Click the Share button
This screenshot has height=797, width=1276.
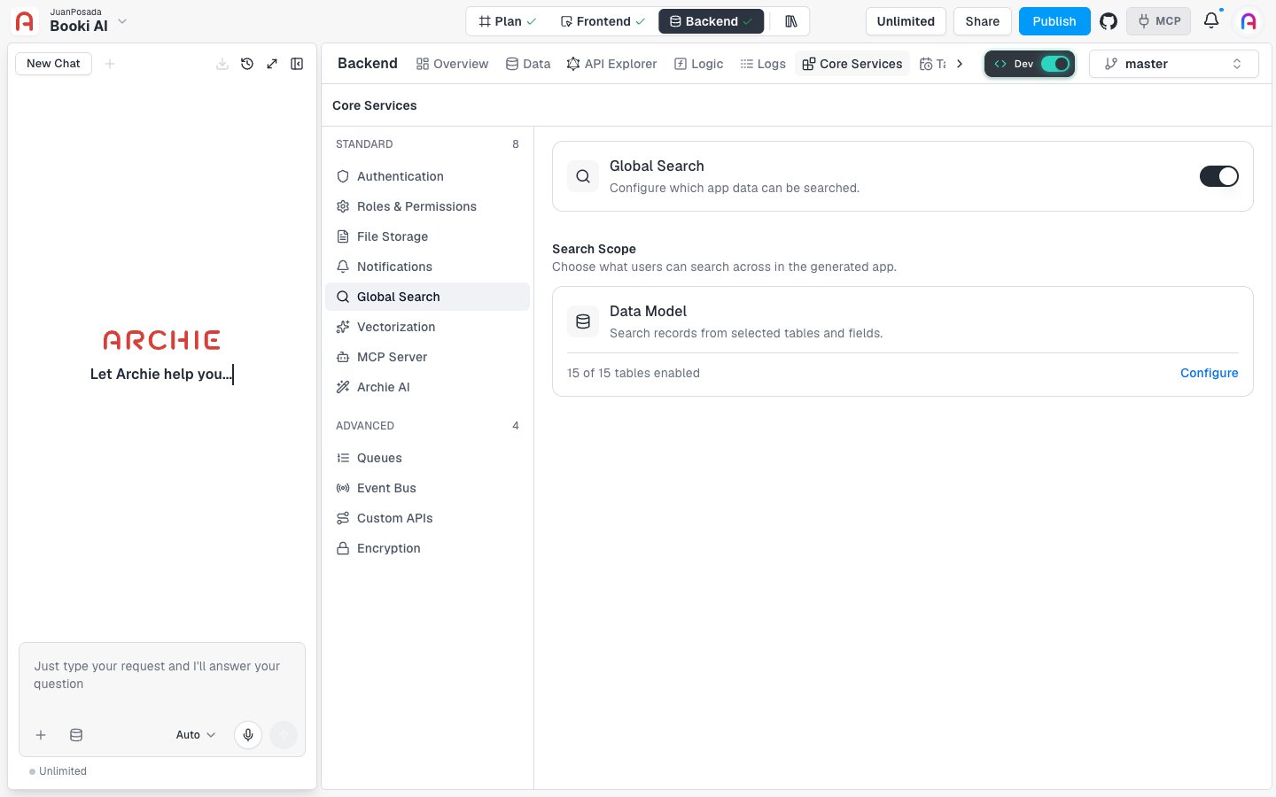tap(982, 21)
